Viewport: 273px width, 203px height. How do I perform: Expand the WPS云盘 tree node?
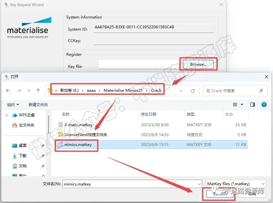tap(7, 115)
